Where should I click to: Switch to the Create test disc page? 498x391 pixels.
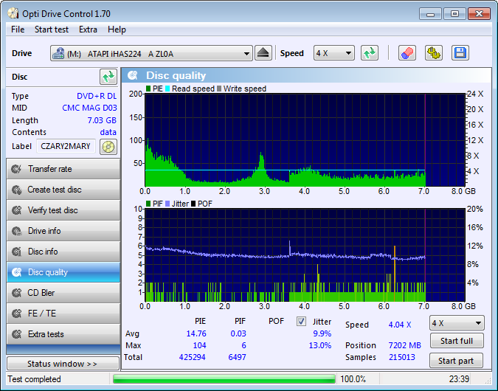(x=63, y=190)
